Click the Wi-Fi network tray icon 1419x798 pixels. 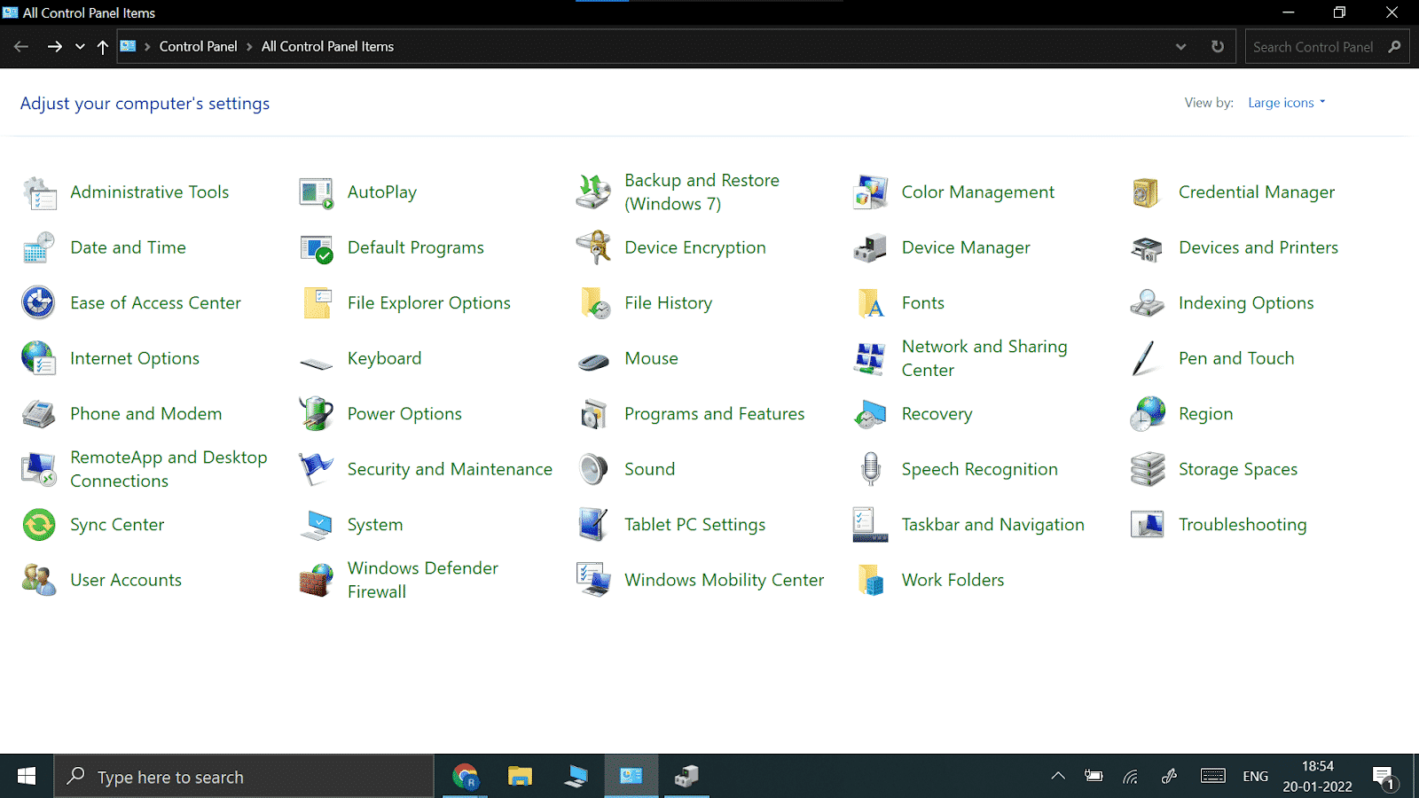(x=1130, y=777)
